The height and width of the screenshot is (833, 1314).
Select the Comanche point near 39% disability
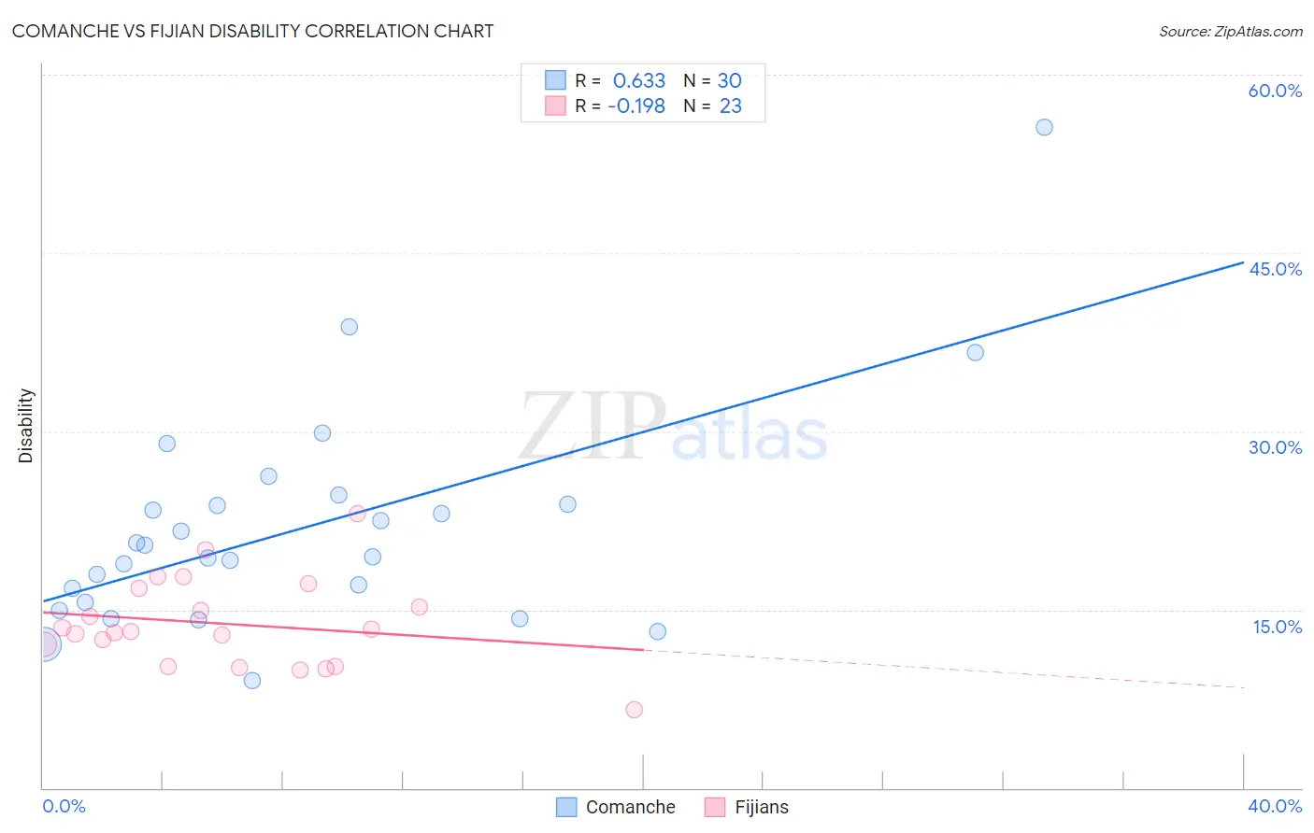pos(349,327)
